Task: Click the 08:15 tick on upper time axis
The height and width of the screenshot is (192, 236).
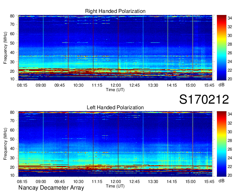Action: [x=22, y=85]
